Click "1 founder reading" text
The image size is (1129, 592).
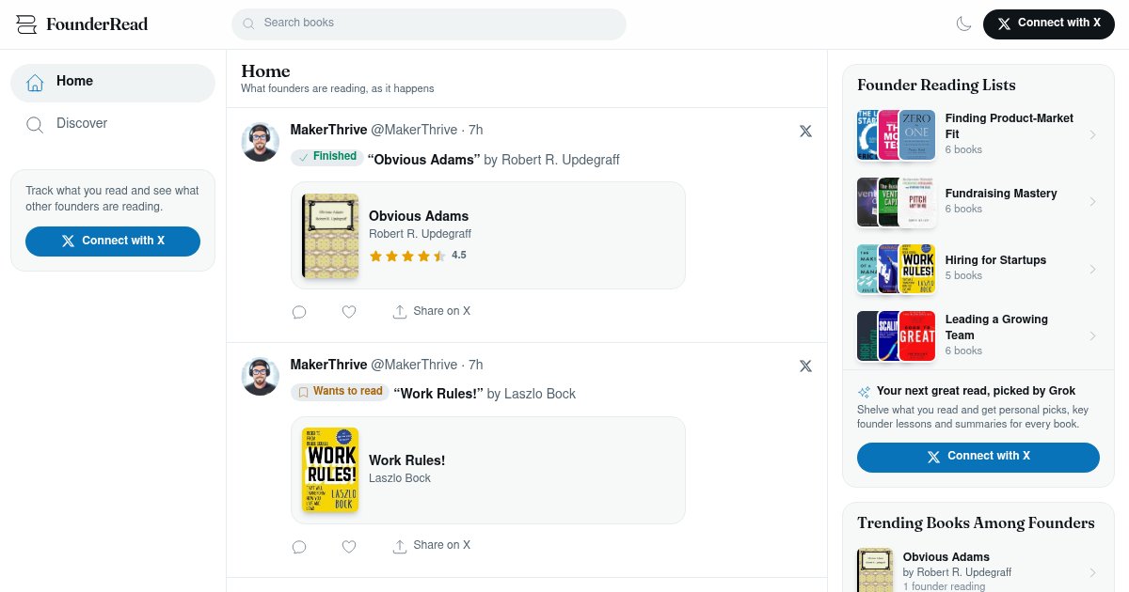click(944, 586)
